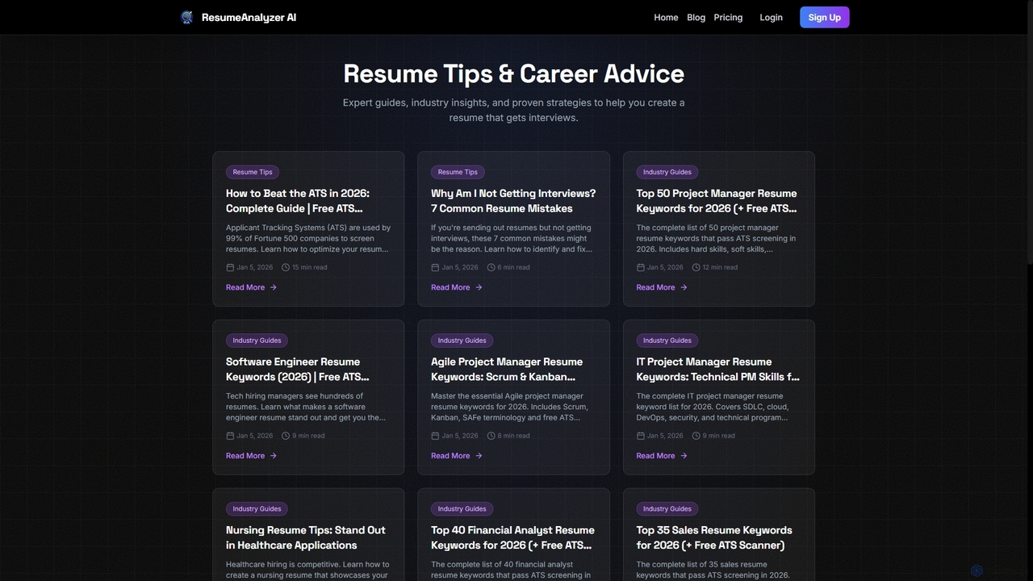Click calendar icon on Software Engineer card
This screenshot has width=1033, height=581.
(230, 436)
